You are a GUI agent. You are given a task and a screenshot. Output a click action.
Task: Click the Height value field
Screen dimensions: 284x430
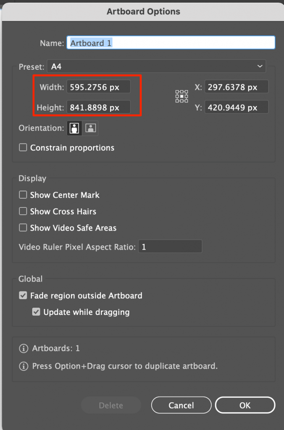click(98, 107)
